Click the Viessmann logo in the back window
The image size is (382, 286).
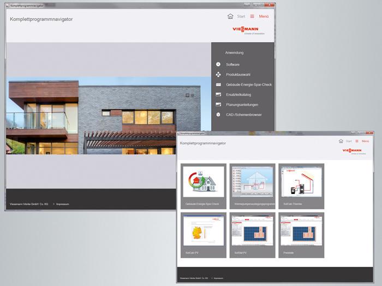244,31
